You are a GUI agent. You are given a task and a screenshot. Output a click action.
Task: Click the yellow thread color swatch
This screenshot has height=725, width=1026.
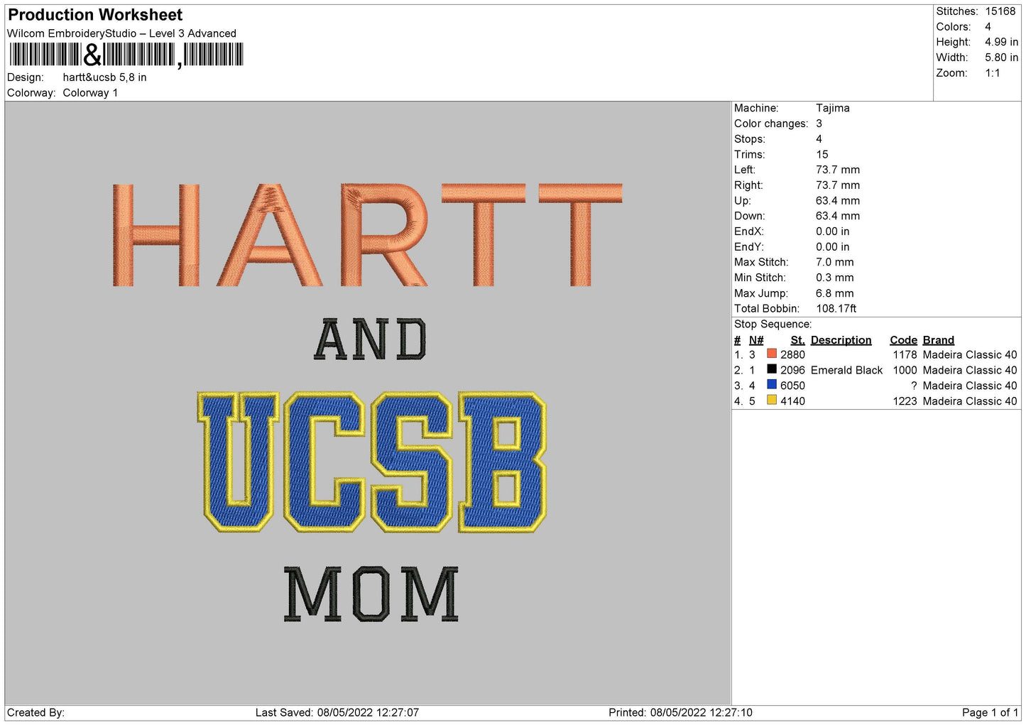pos(772,400)
